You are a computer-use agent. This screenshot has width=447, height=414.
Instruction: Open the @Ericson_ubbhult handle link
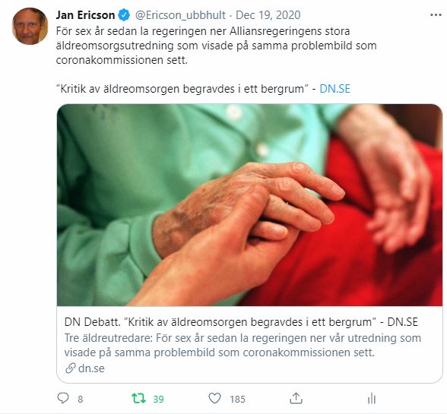pos(180,15)
